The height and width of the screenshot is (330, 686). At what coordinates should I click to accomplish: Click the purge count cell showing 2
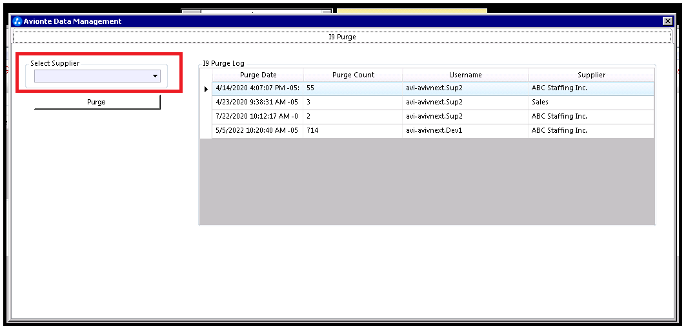click(353, 117)
